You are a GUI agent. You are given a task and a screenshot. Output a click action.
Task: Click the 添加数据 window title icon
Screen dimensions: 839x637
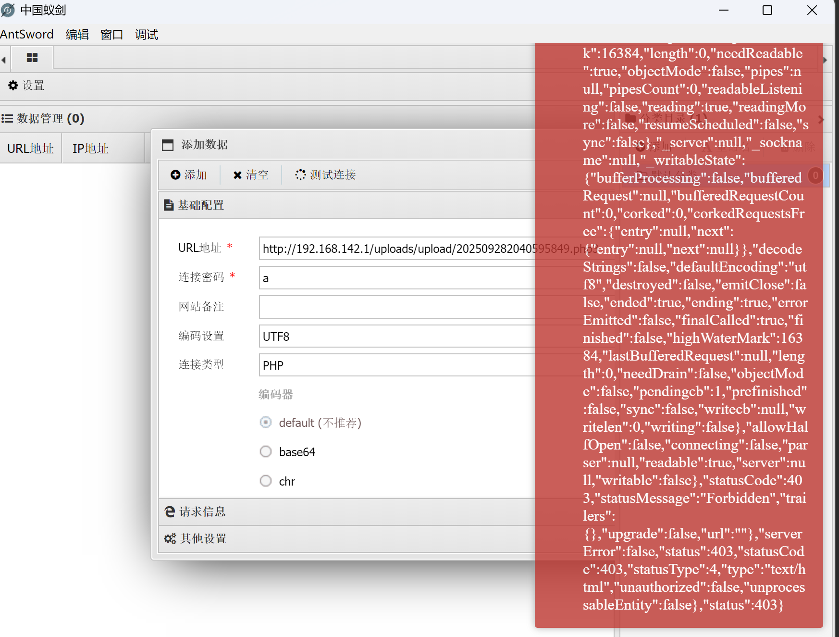[168, 145]
